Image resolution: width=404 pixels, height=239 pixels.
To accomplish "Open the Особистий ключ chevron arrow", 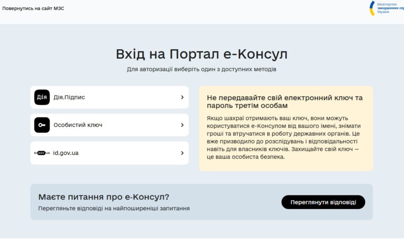I will pos(182,125).
